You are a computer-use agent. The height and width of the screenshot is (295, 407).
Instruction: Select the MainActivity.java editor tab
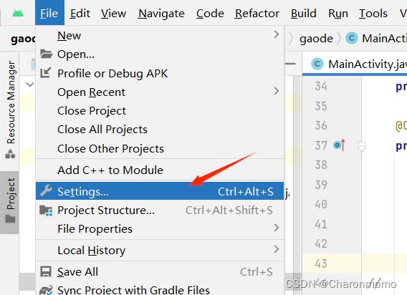point(359,64)
